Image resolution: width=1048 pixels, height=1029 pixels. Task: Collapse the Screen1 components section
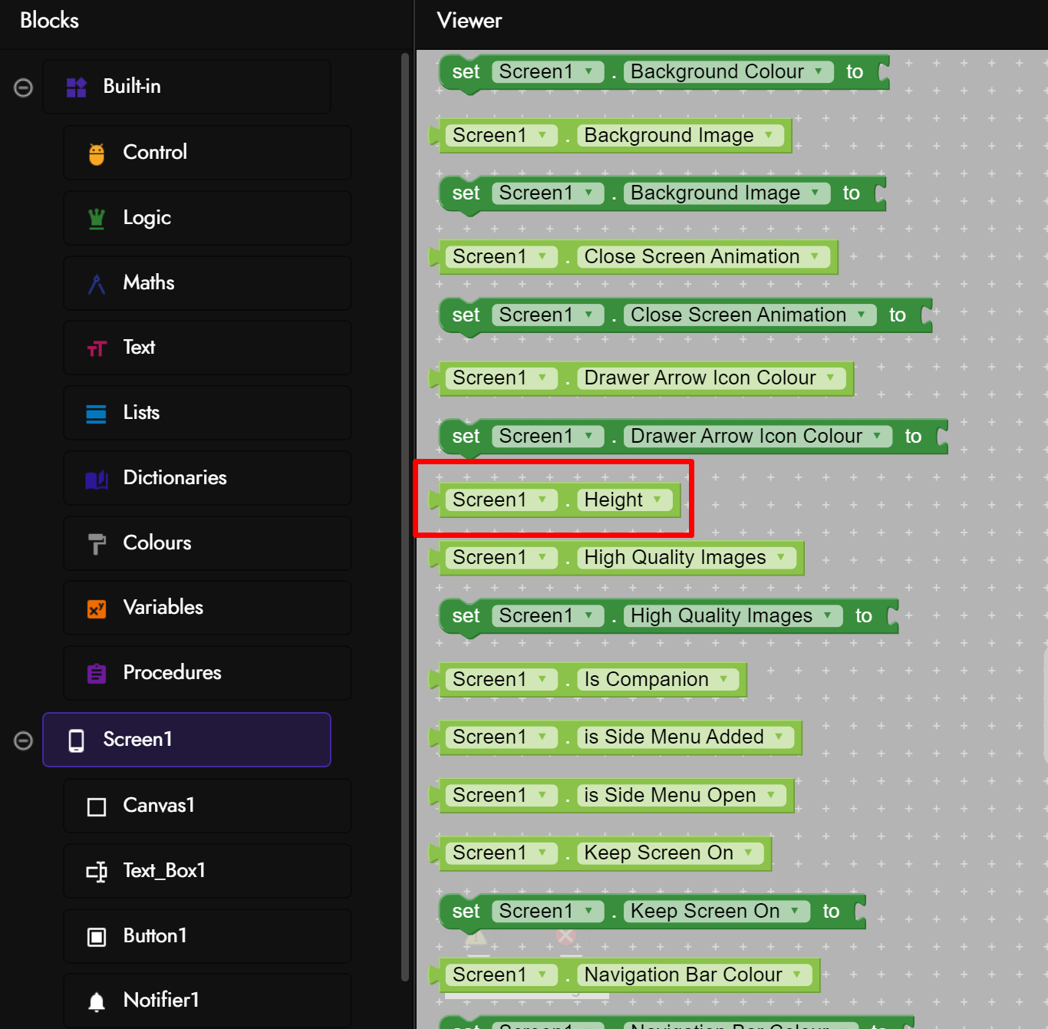(23, 740)
